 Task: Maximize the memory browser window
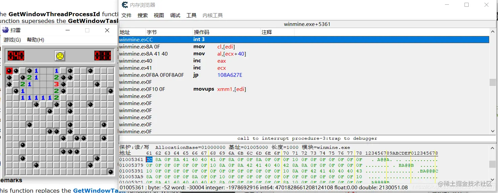pyautogui.click(x=467, y=5)
